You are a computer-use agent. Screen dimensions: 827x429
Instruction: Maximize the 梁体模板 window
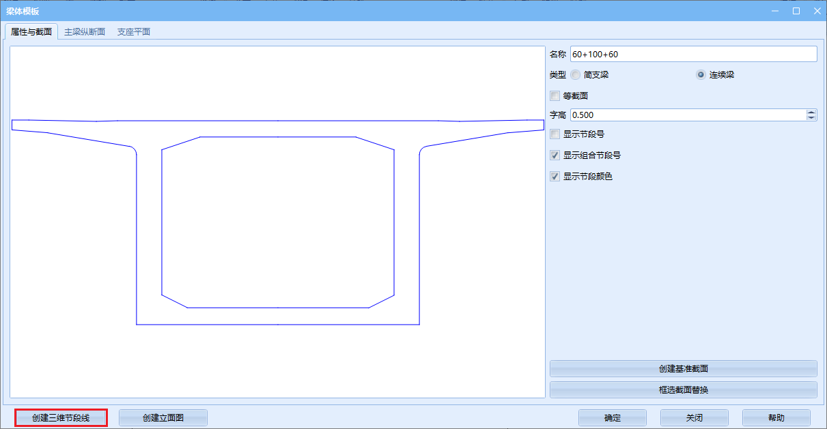(x=796, y=11)
